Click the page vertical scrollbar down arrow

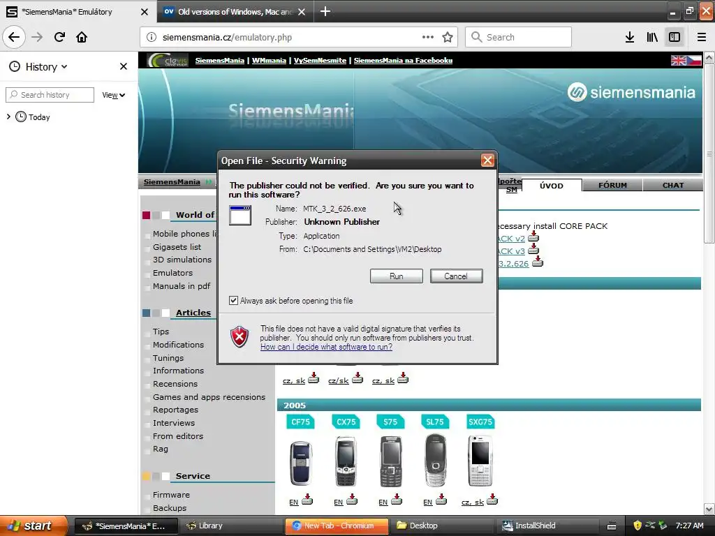tap(709, 509)
